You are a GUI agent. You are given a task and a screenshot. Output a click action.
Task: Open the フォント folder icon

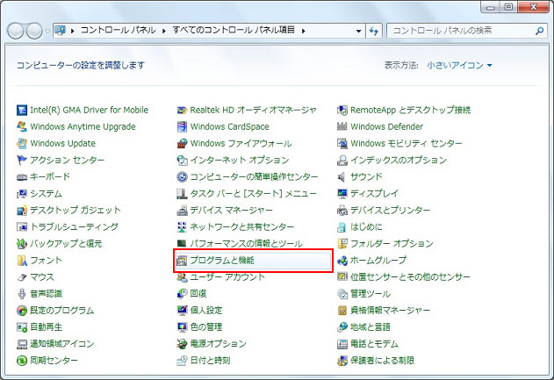22,261
